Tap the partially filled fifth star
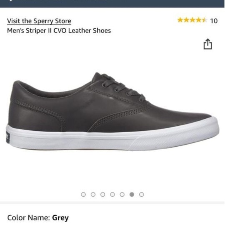The height and width of the screenshot is (225, 225). tap(204, 20)
